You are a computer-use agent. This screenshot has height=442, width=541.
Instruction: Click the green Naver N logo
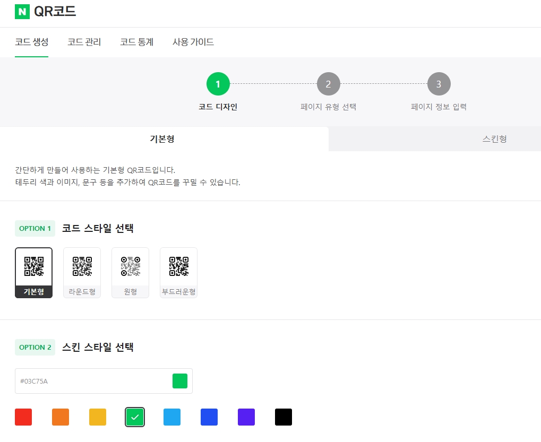point(22,12)
